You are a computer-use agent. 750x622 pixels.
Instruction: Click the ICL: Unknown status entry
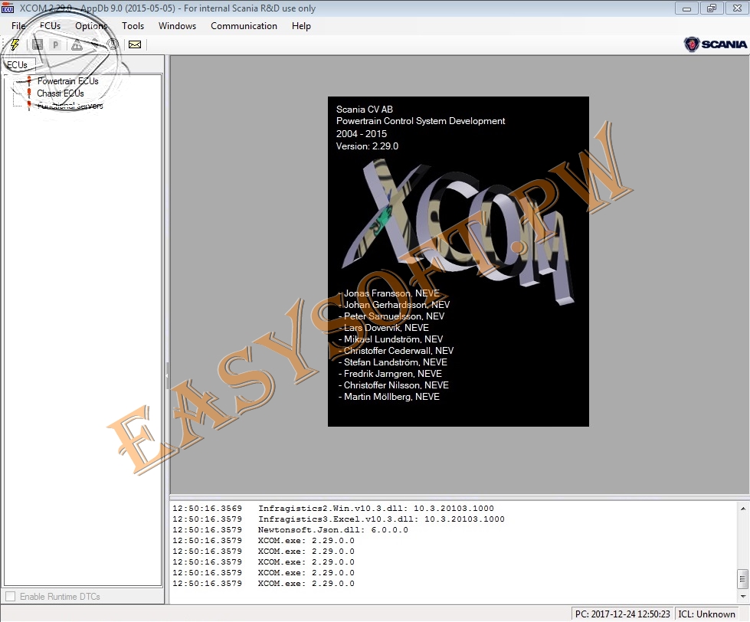tap(706, 614)
